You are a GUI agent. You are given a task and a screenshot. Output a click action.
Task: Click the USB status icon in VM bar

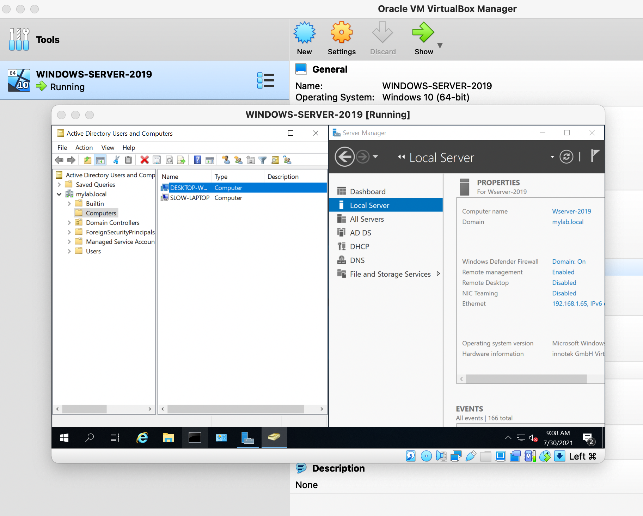[471, 456]
